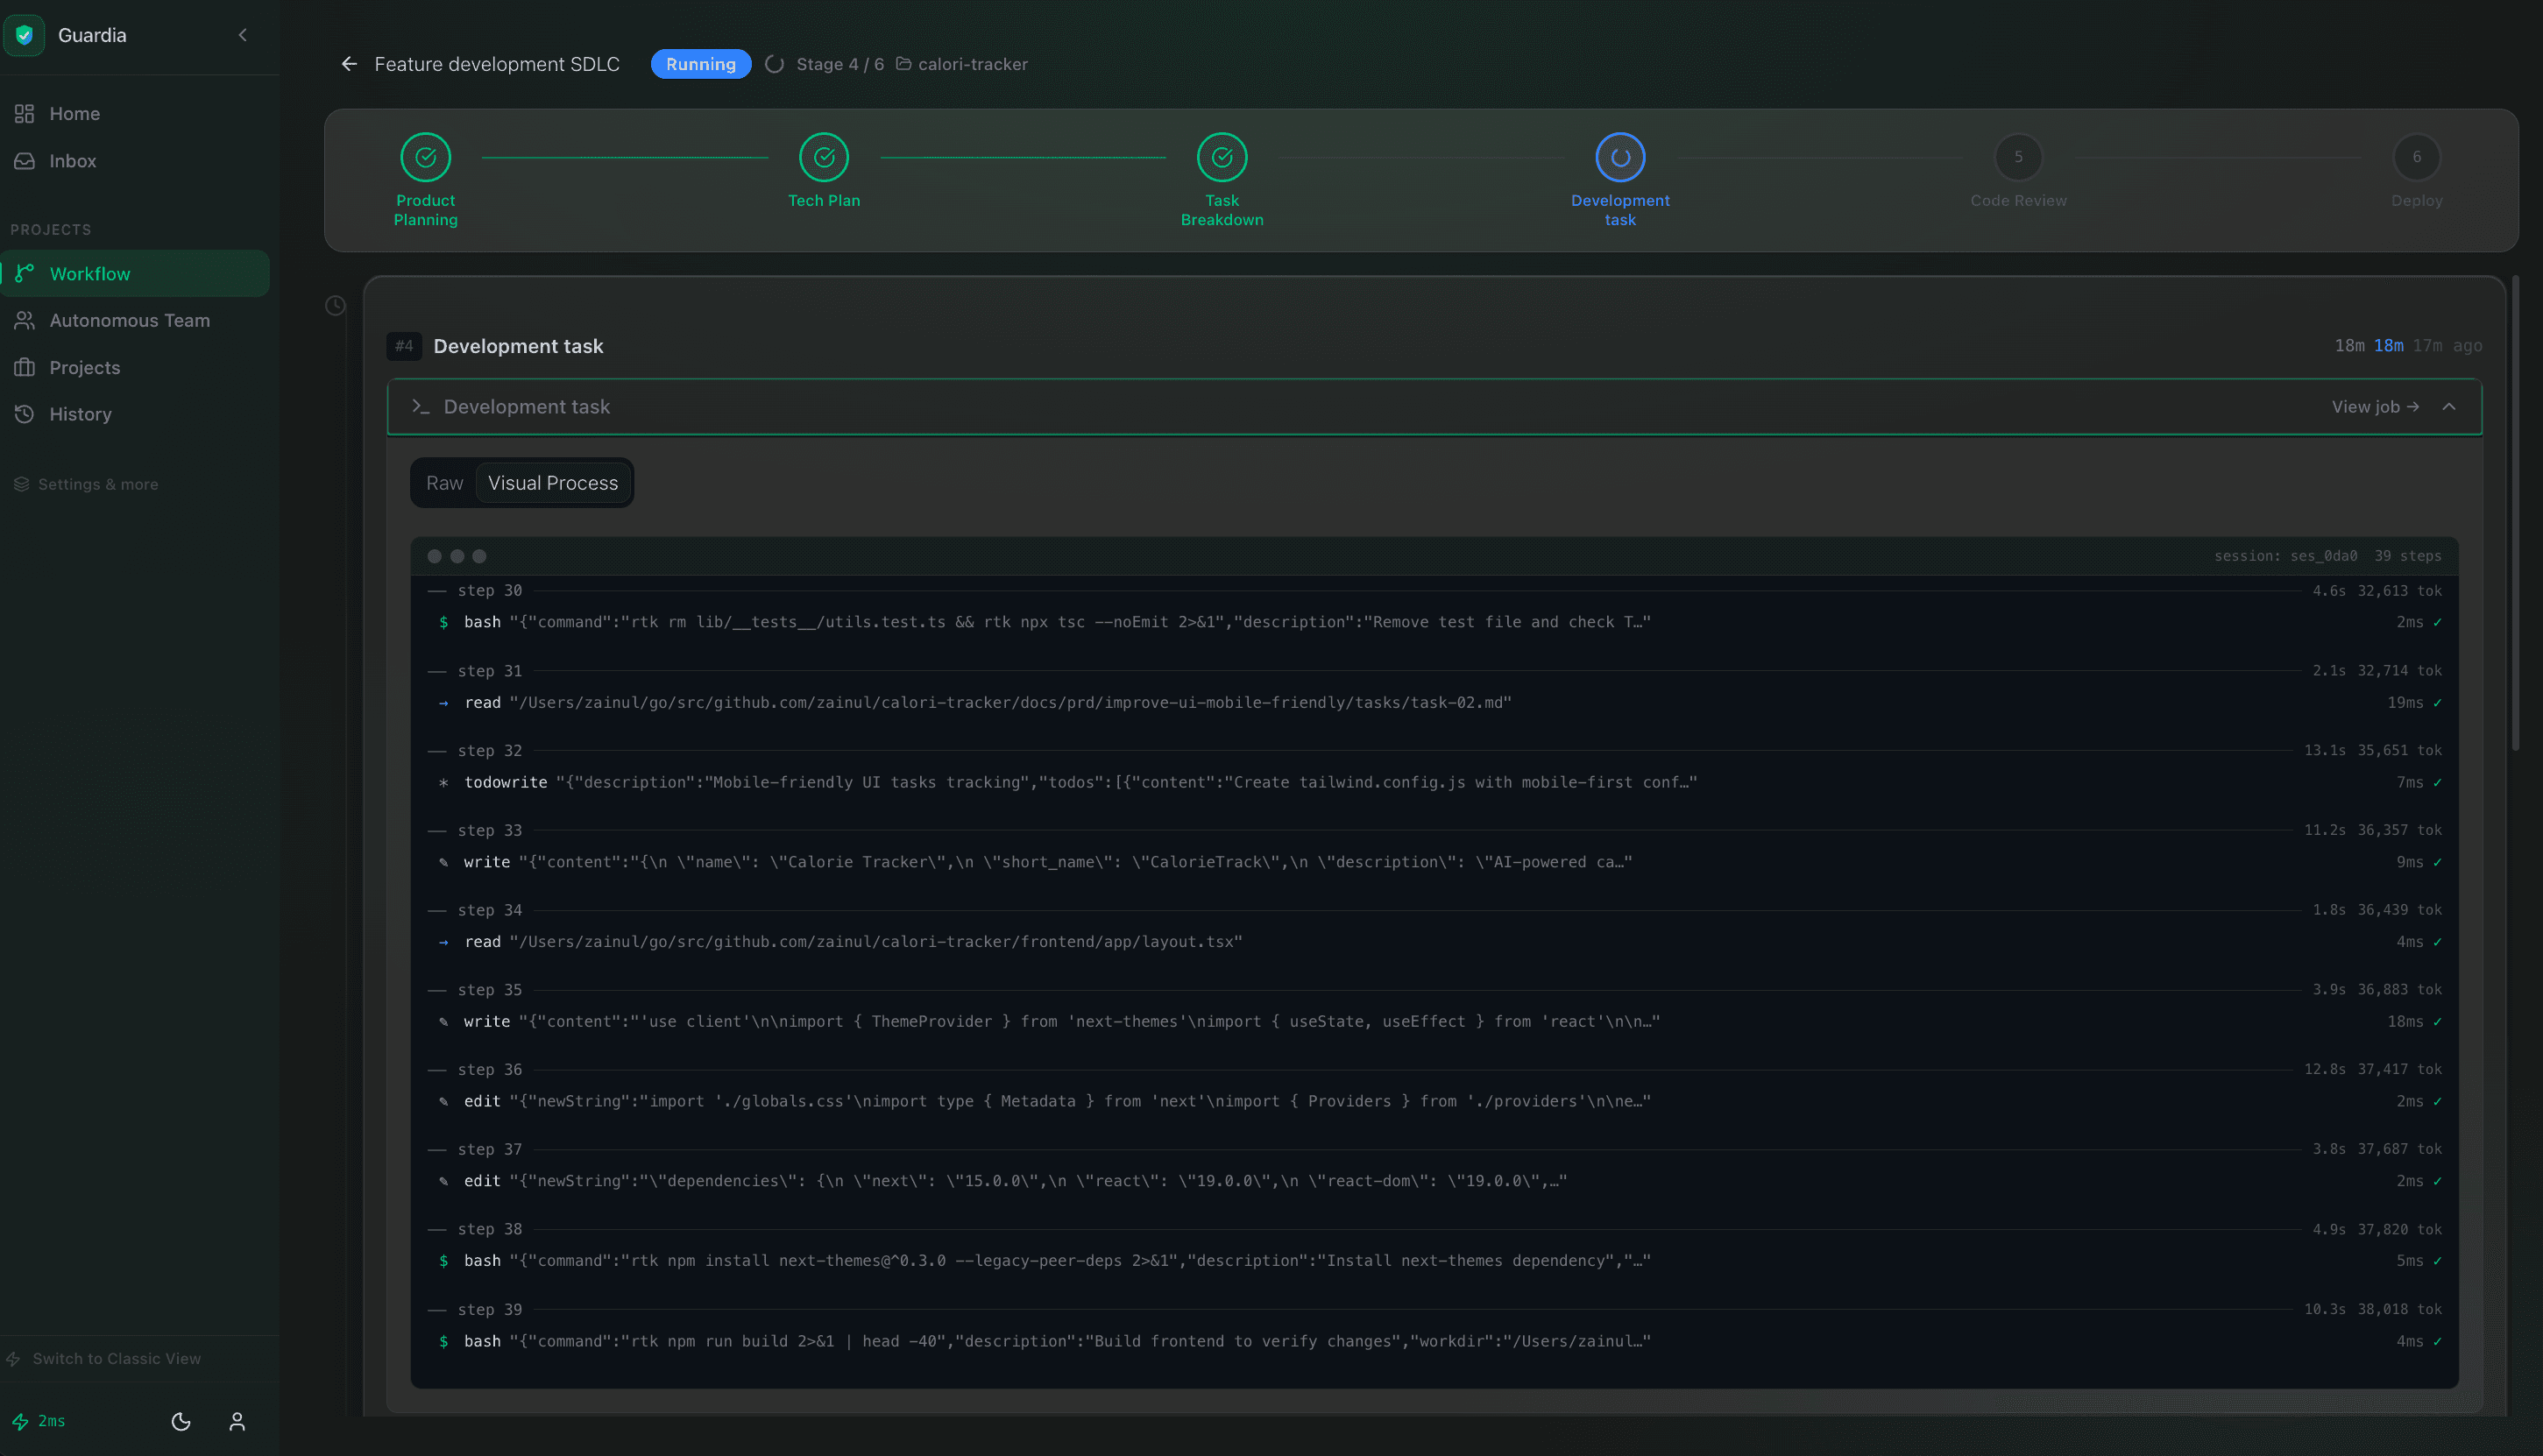Collapse the Development task panel chevron
The height and width of the screenshot is (1456, 2543).
(x=2449, y=407)
